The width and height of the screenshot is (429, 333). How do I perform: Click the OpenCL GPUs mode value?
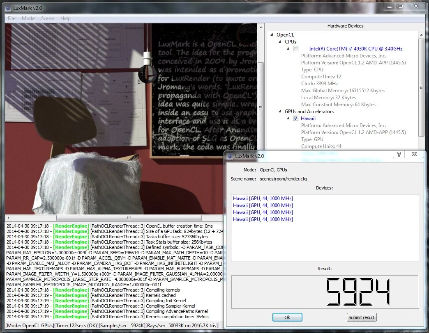[x=273, y=170]
